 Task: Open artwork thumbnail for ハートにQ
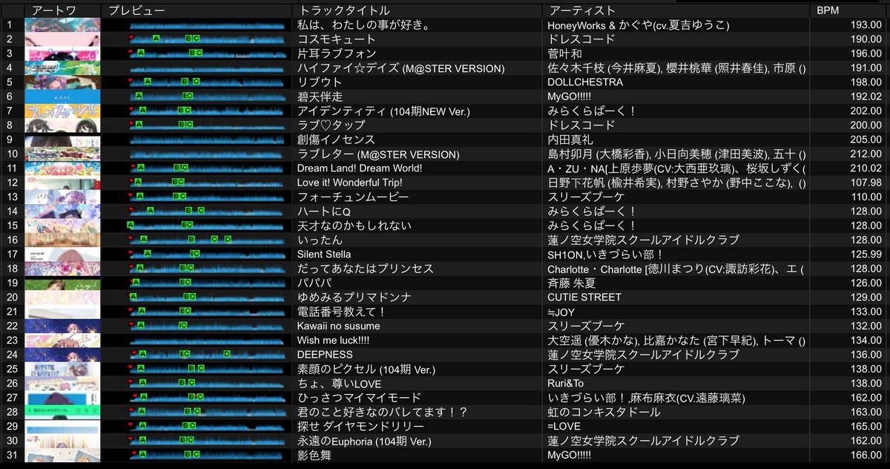pyautogui.click(x=63, y=211)
